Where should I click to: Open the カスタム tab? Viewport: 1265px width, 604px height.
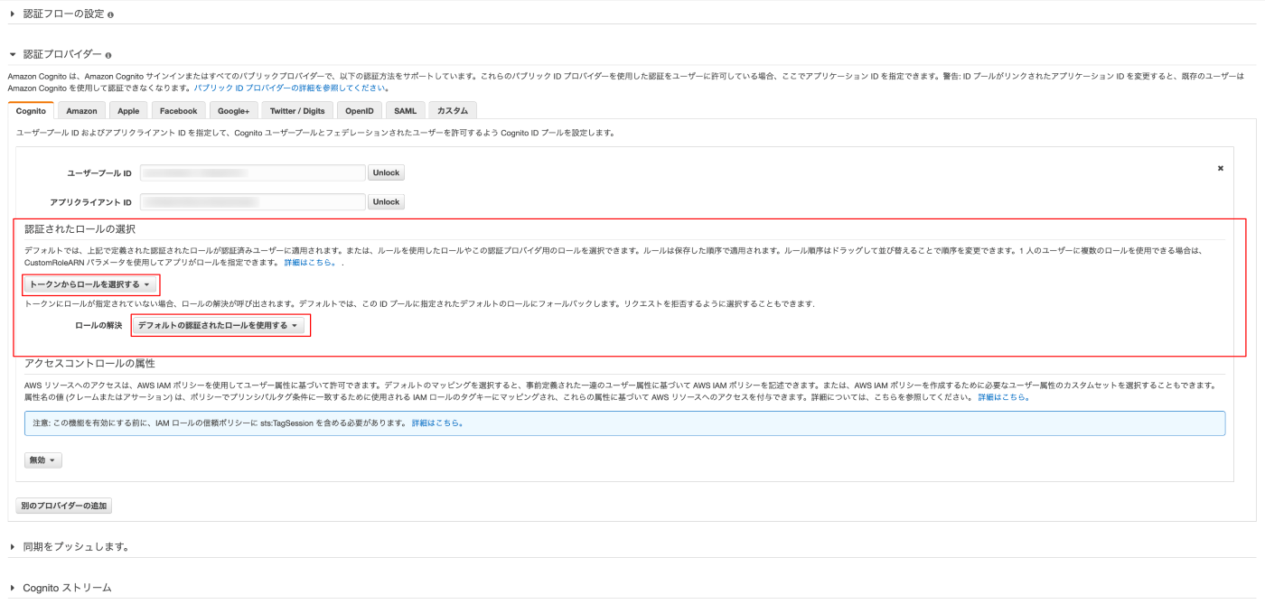(x=453, y=111)
